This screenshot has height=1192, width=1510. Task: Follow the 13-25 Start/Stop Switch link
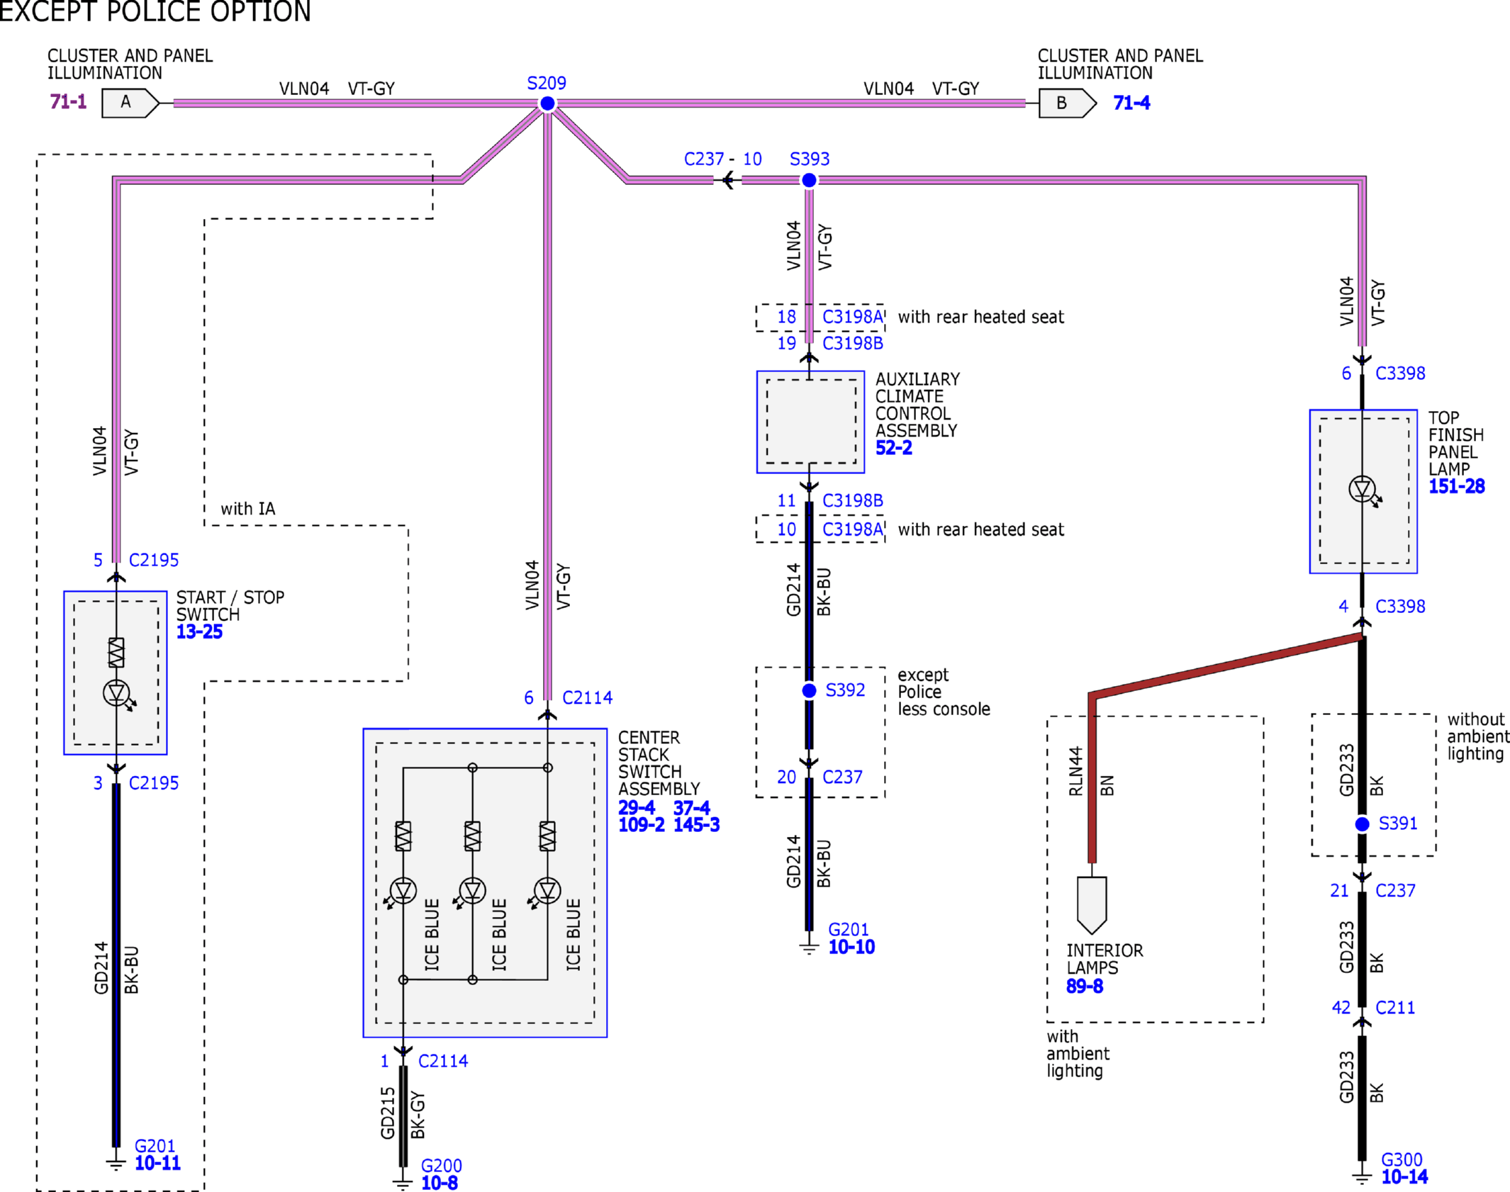click(x=199, y=632)
